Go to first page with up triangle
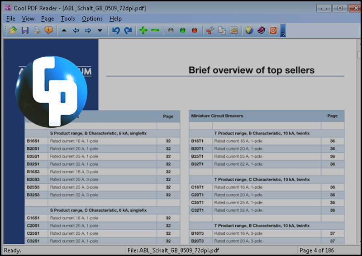This screenshot has height=256, width=362. pyautogui.click(x=64, y=30)
